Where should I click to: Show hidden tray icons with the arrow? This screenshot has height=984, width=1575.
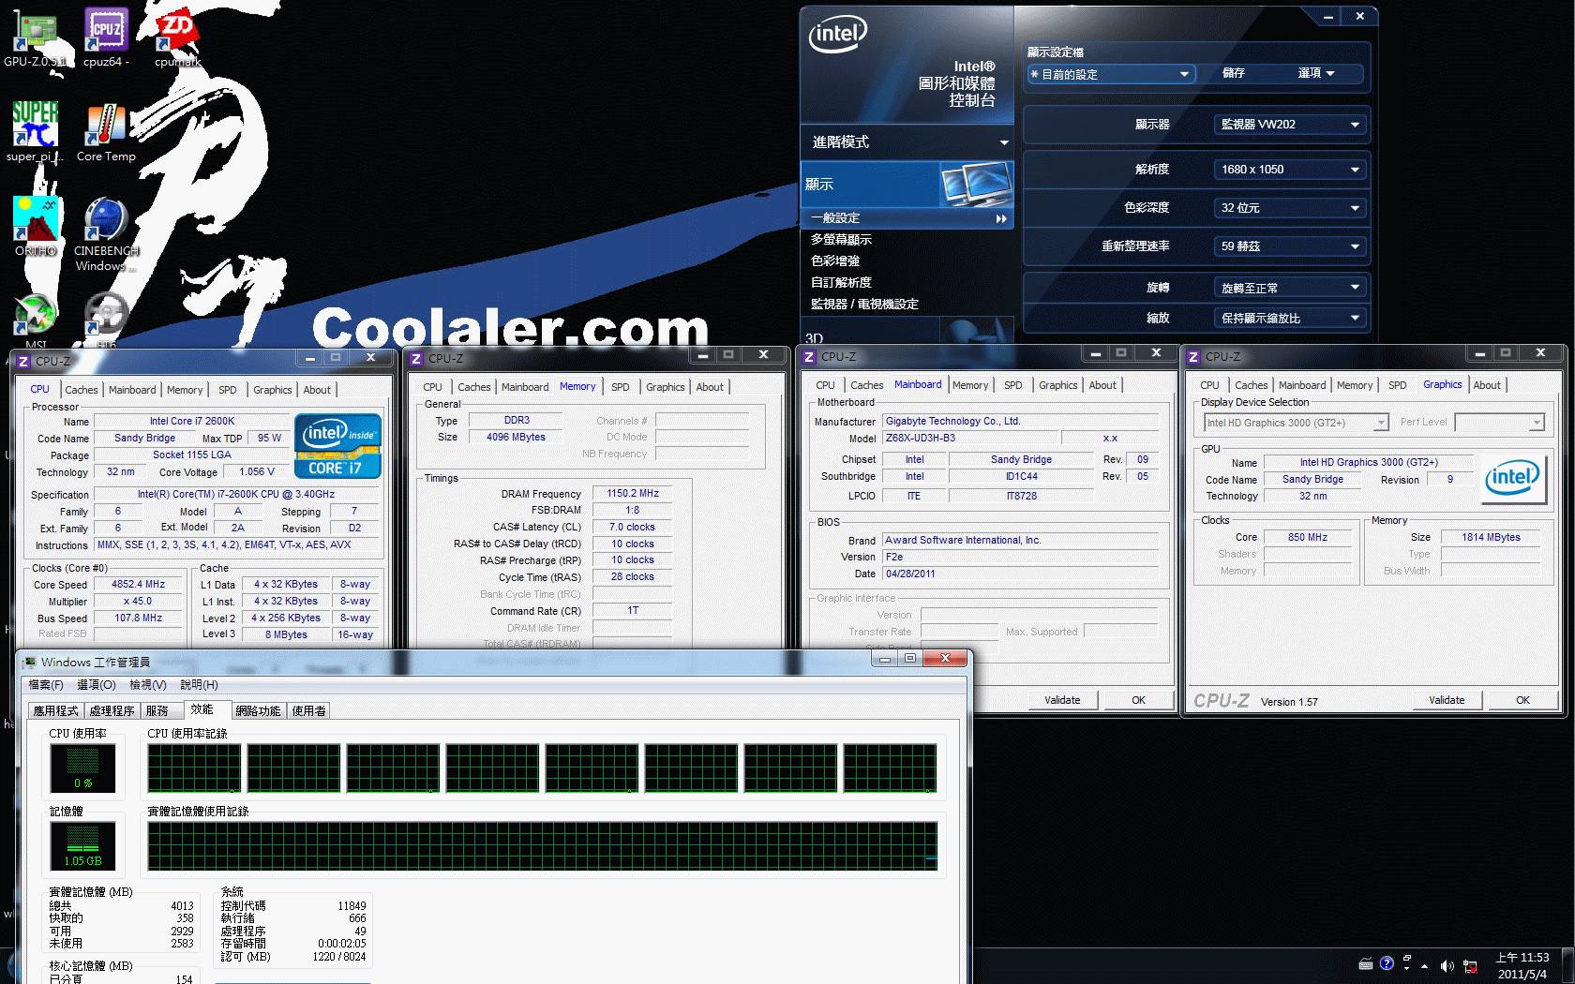[x=1425, y=965]
